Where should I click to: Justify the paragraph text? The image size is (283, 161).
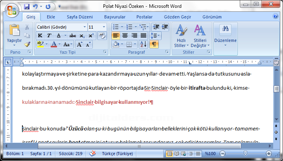[x=143, y=36]
